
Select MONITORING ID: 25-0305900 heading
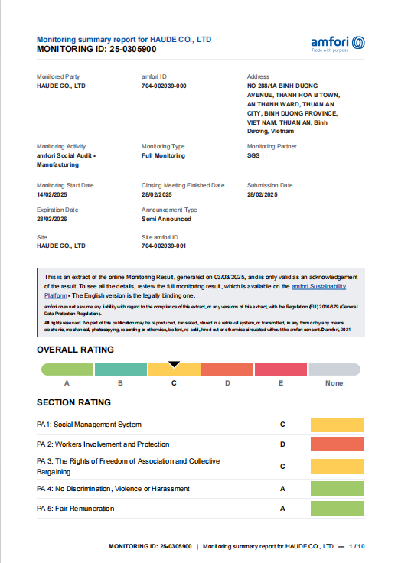[96, 49]
